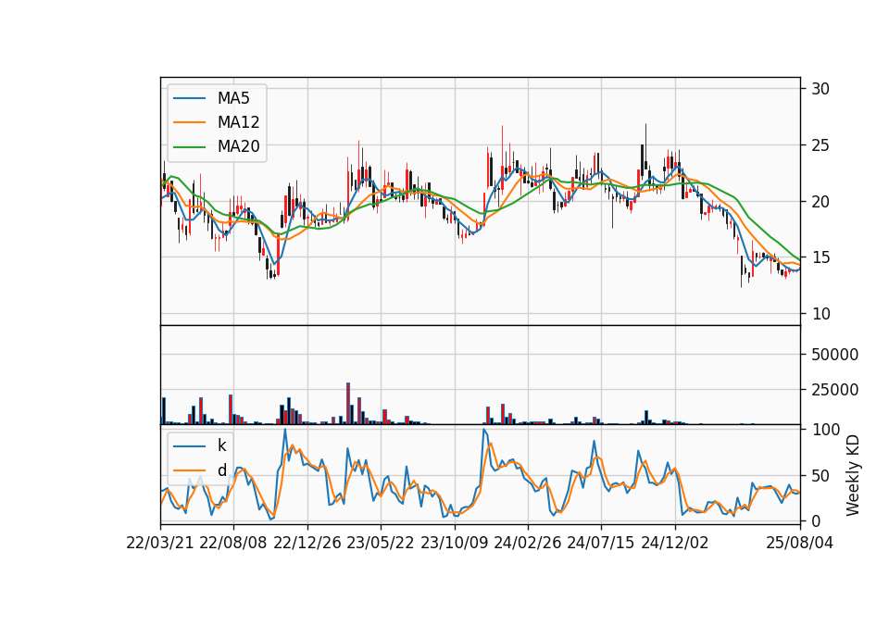
Task: Click the price axis value 30
Action: coord(820,89)
